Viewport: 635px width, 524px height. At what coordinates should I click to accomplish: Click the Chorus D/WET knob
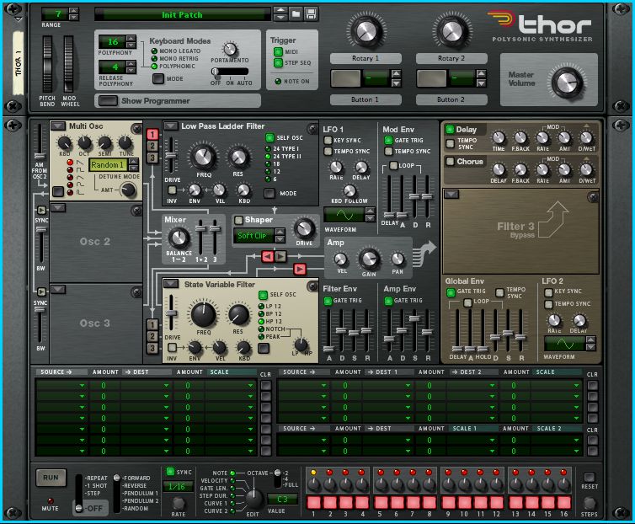click(x=587, y=169)
